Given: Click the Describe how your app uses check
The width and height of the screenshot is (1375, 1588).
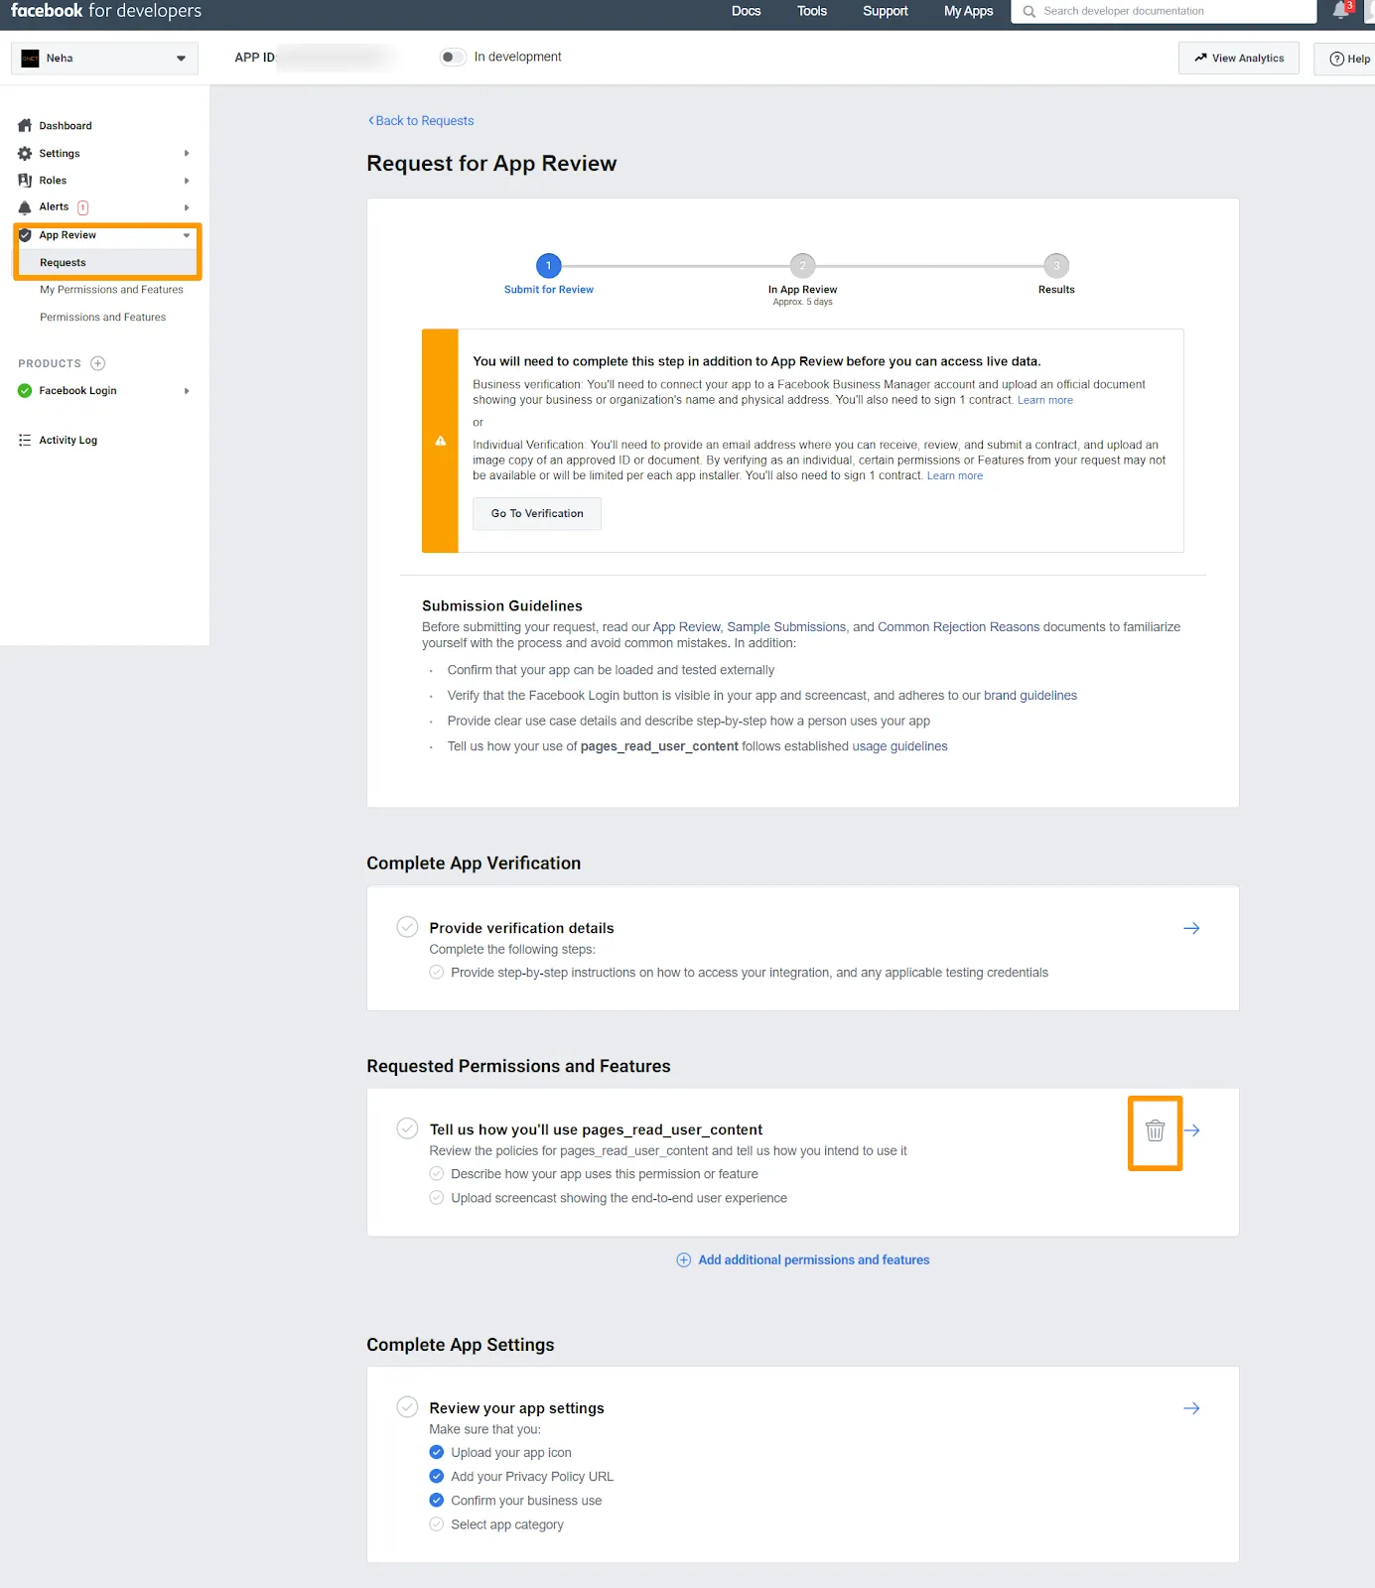Looking at the screenshot, I should point(437,1174).
